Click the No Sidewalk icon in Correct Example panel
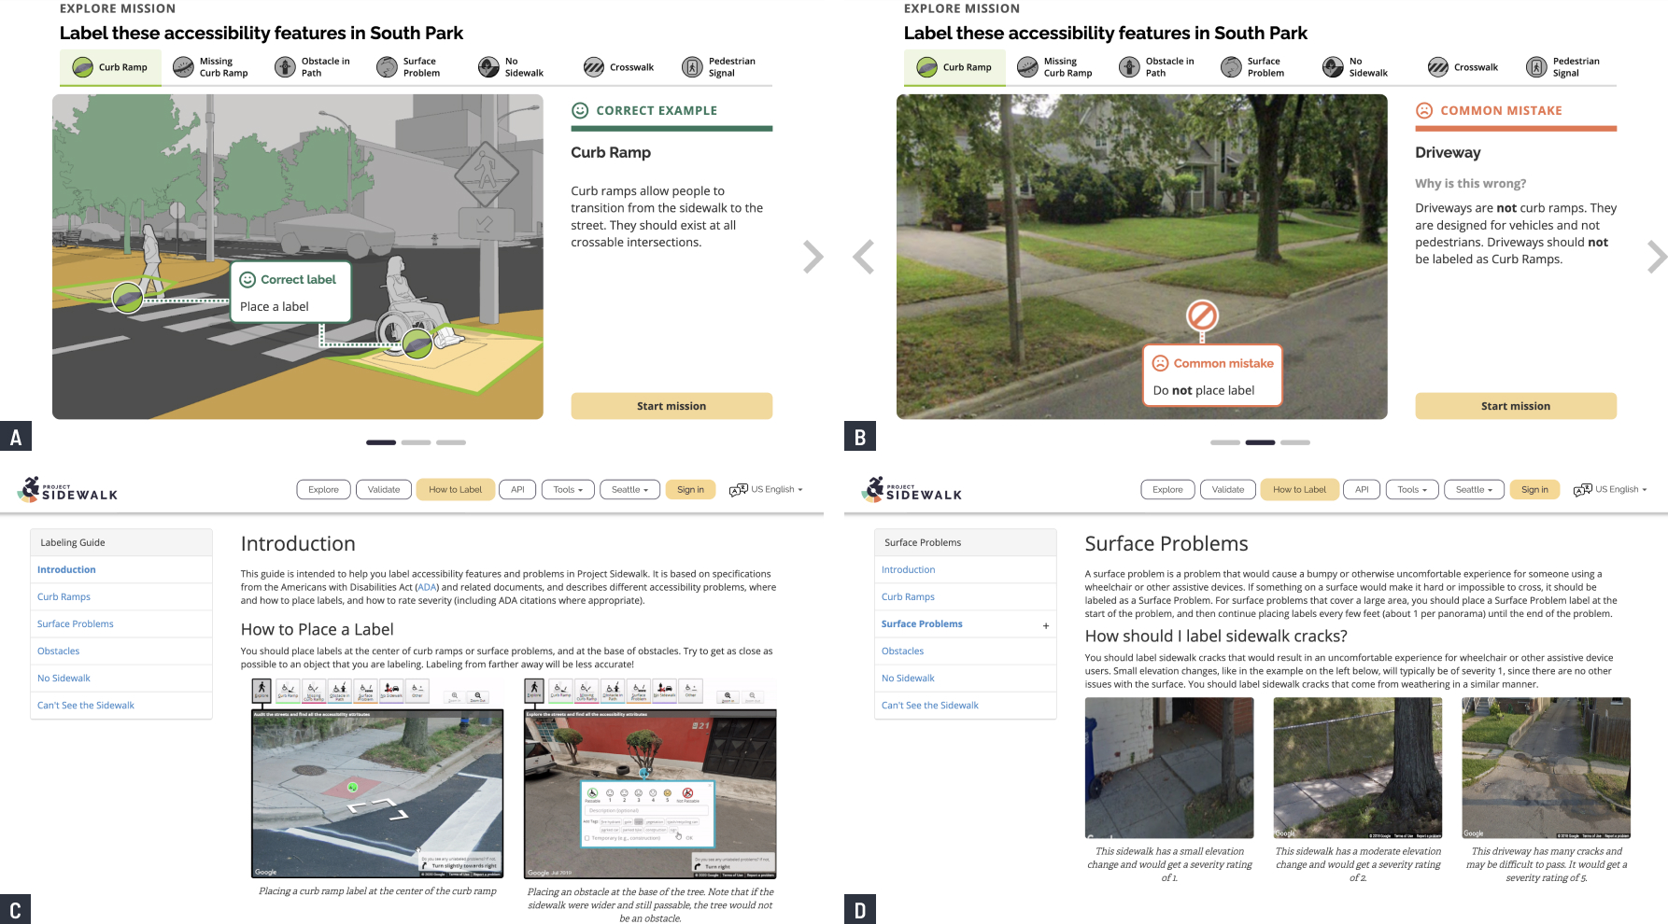Image resolution: width=1668 pixels, height=924 pixels. coord(488,67)
